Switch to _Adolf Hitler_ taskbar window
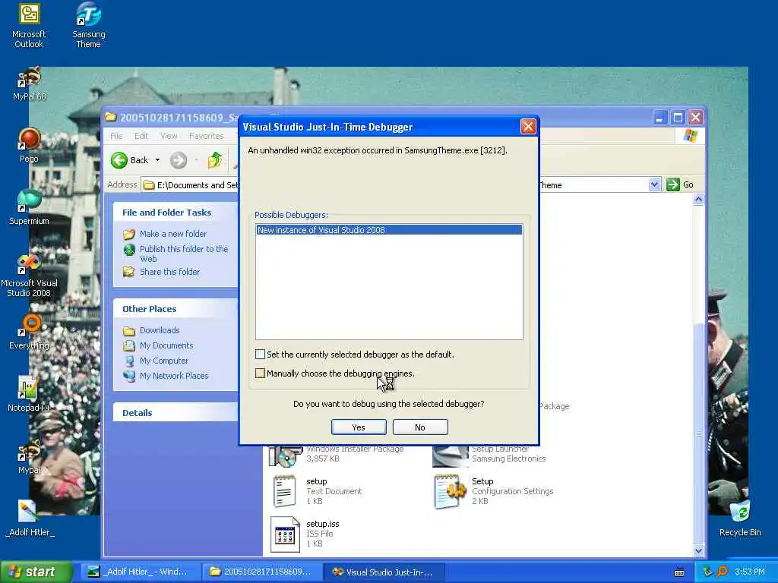This screenshot has width=778, height=583. pyautogui.click(x=141, y=572)
